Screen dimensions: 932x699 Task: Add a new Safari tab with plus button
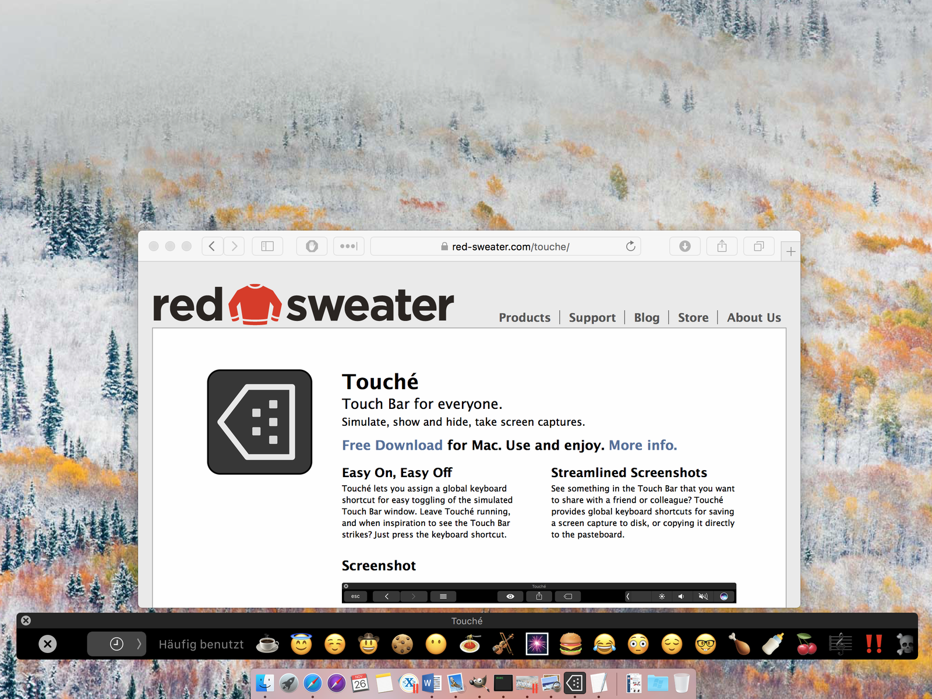[790, 252]
